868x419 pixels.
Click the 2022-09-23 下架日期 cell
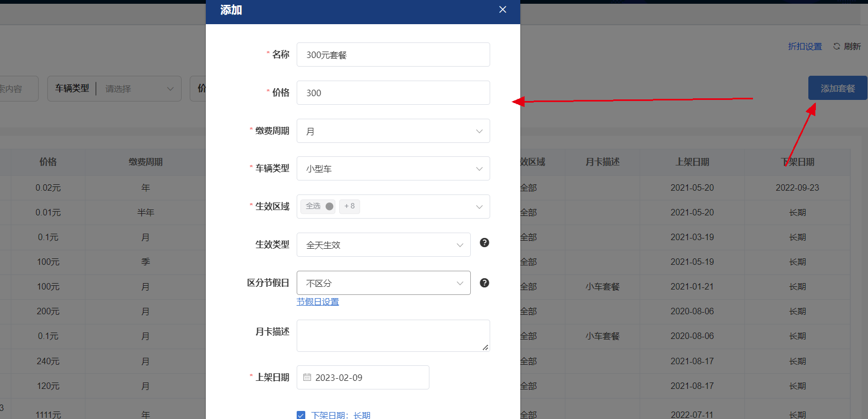[798, 187]
